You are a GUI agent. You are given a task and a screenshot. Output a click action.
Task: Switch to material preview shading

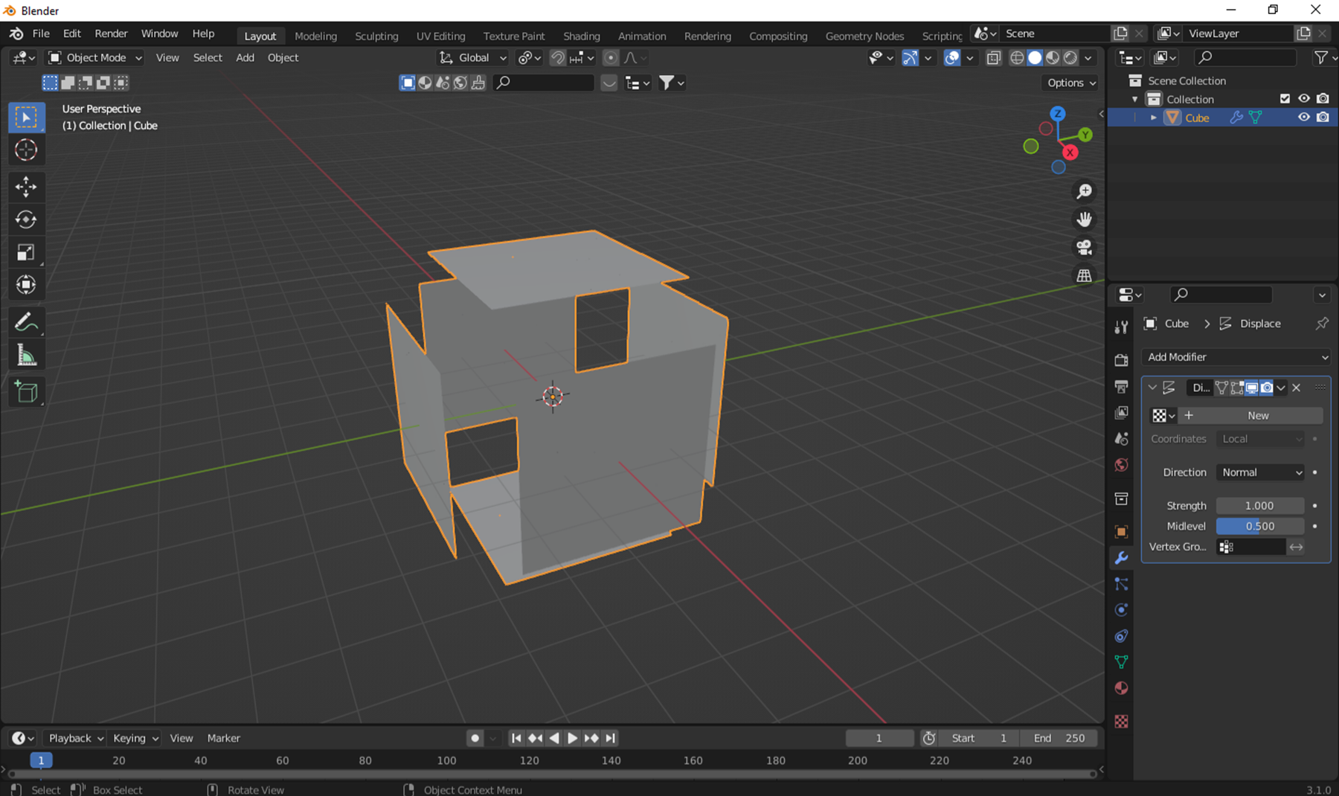(x=1053, y=58)
